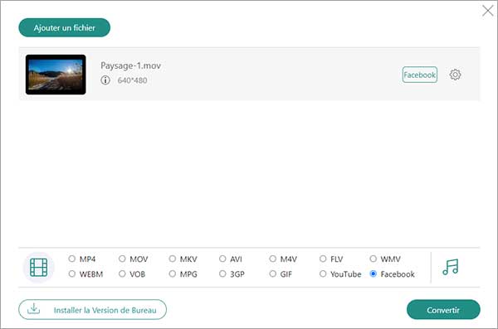498x329 pixels.
Task: Open the Paysage-1.mov video thumbnail
Action: pos(56,75)
